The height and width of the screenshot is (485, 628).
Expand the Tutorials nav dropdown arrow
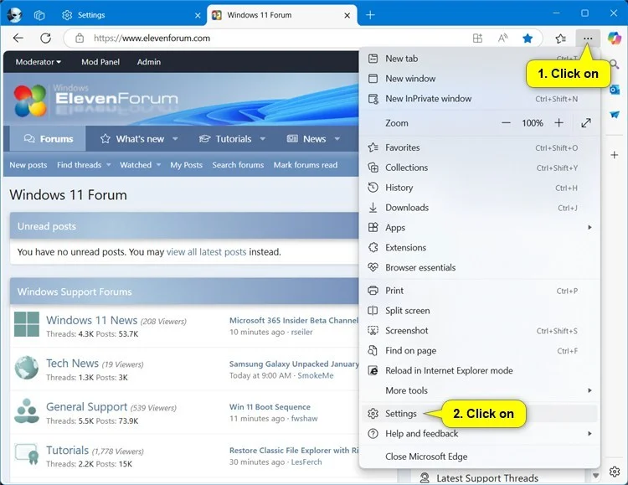(262, 139)
